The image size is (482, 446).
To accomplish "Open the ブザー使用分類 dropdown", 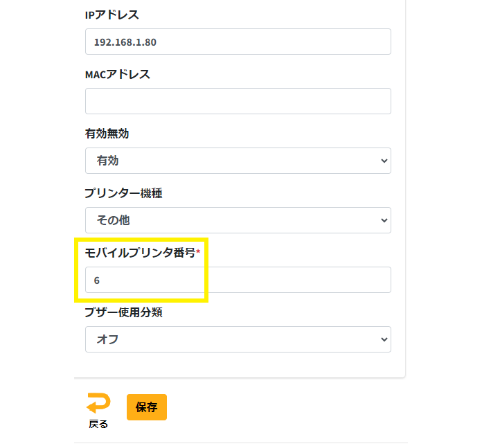I will point(238,339).
